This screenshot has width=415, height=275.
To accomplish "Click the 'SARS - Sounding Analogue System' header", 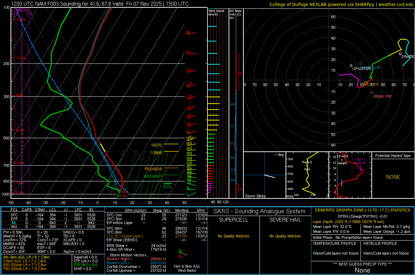I will tap(260, 211).
